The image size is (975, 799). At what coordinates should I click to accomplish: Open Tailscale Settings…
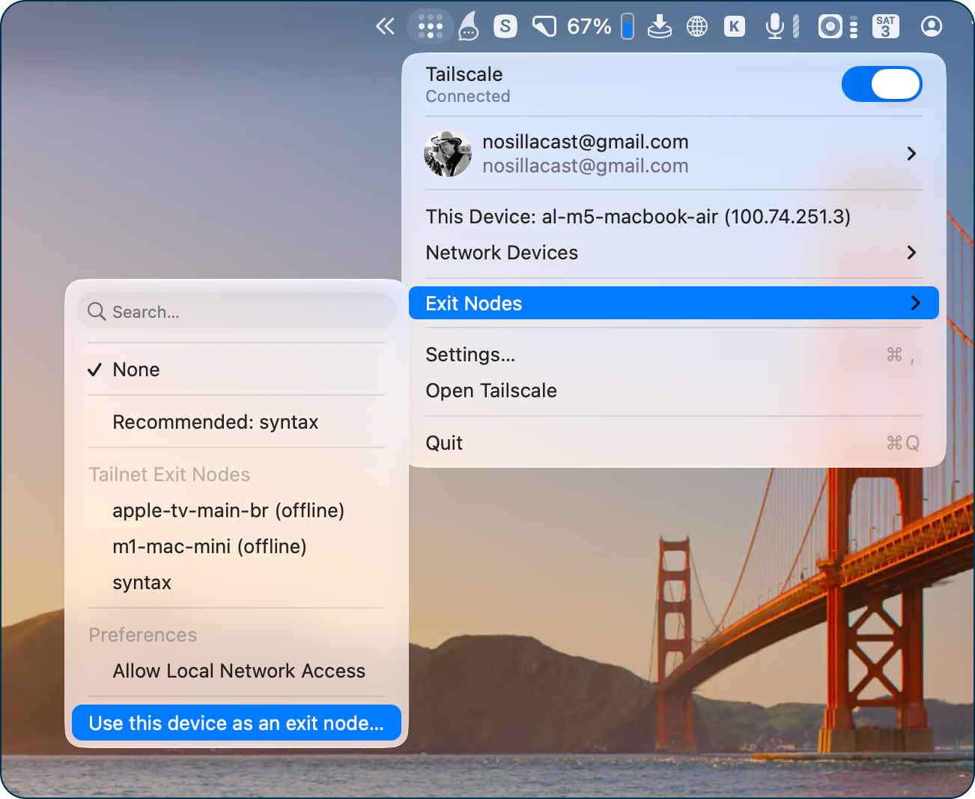click(674, 355)
